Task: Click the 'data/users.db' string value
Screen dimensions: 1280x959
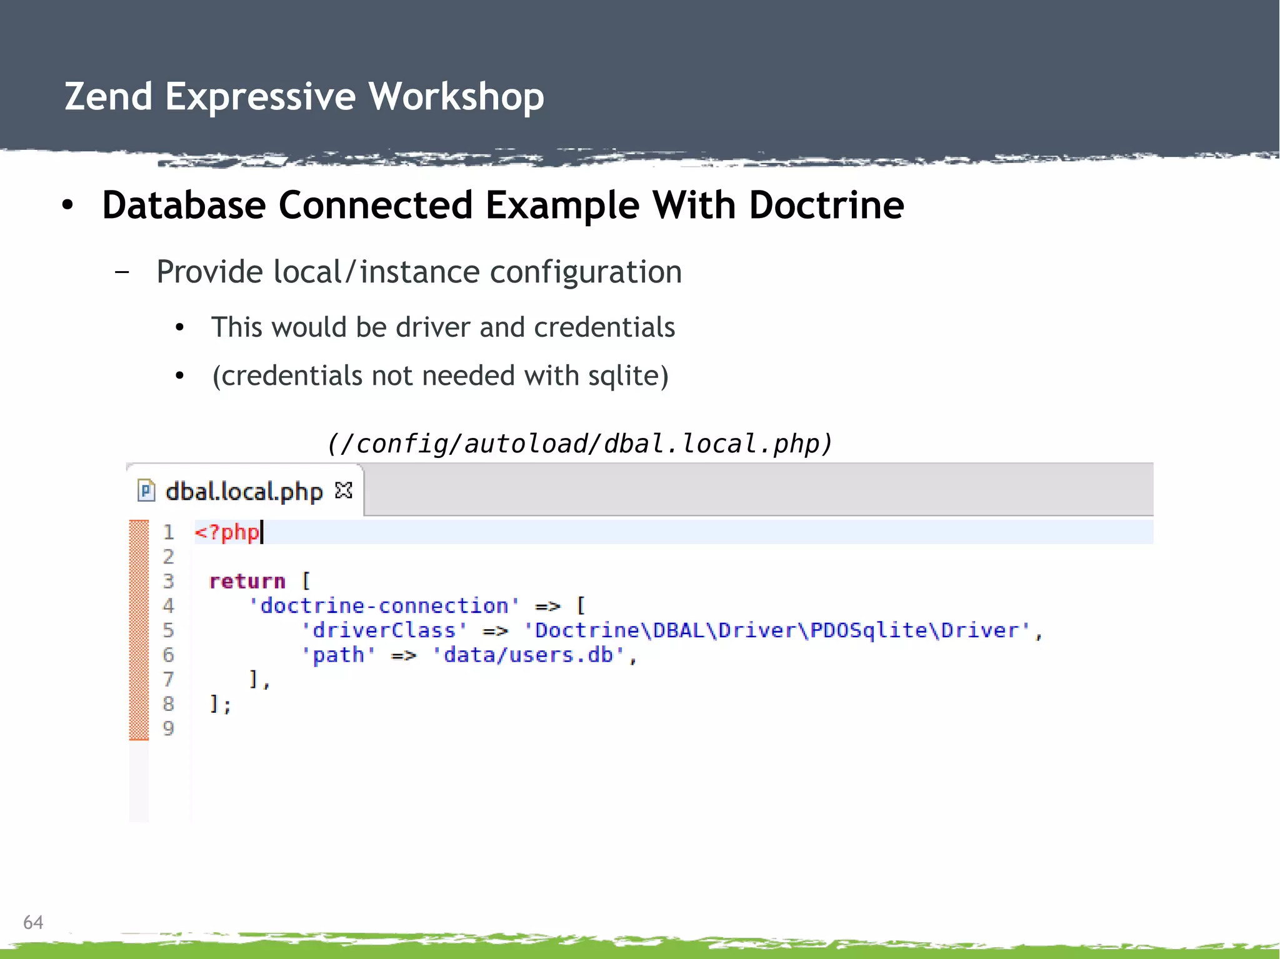Action: tap(529, 655)
